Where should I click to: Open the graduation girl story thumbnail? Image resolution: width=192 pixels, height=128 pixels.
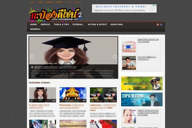(x=43, y=95)
